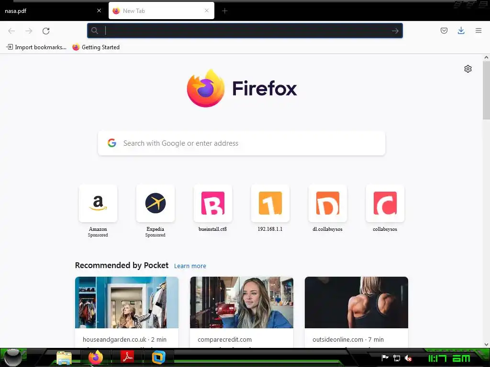The width and height of the screenshot is (490, 367).
Task: Click the Pocket Learn more link
Action: [x=190, y=266]
